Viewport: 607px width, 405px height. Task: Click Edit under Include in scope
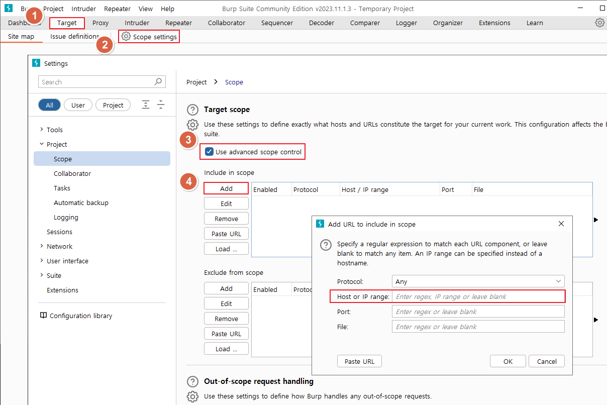pos(226,204)
